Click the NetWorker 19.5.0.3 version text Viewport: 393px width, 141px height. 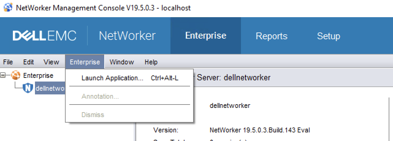259,130
